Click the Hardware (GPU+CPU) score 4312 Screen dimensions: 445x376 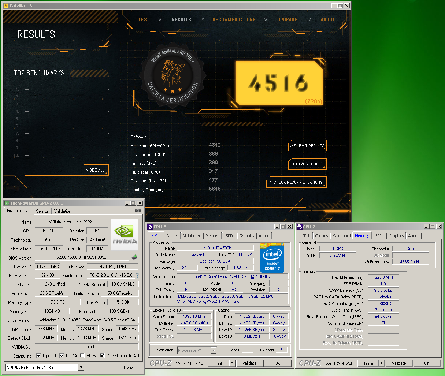(215, 145)
